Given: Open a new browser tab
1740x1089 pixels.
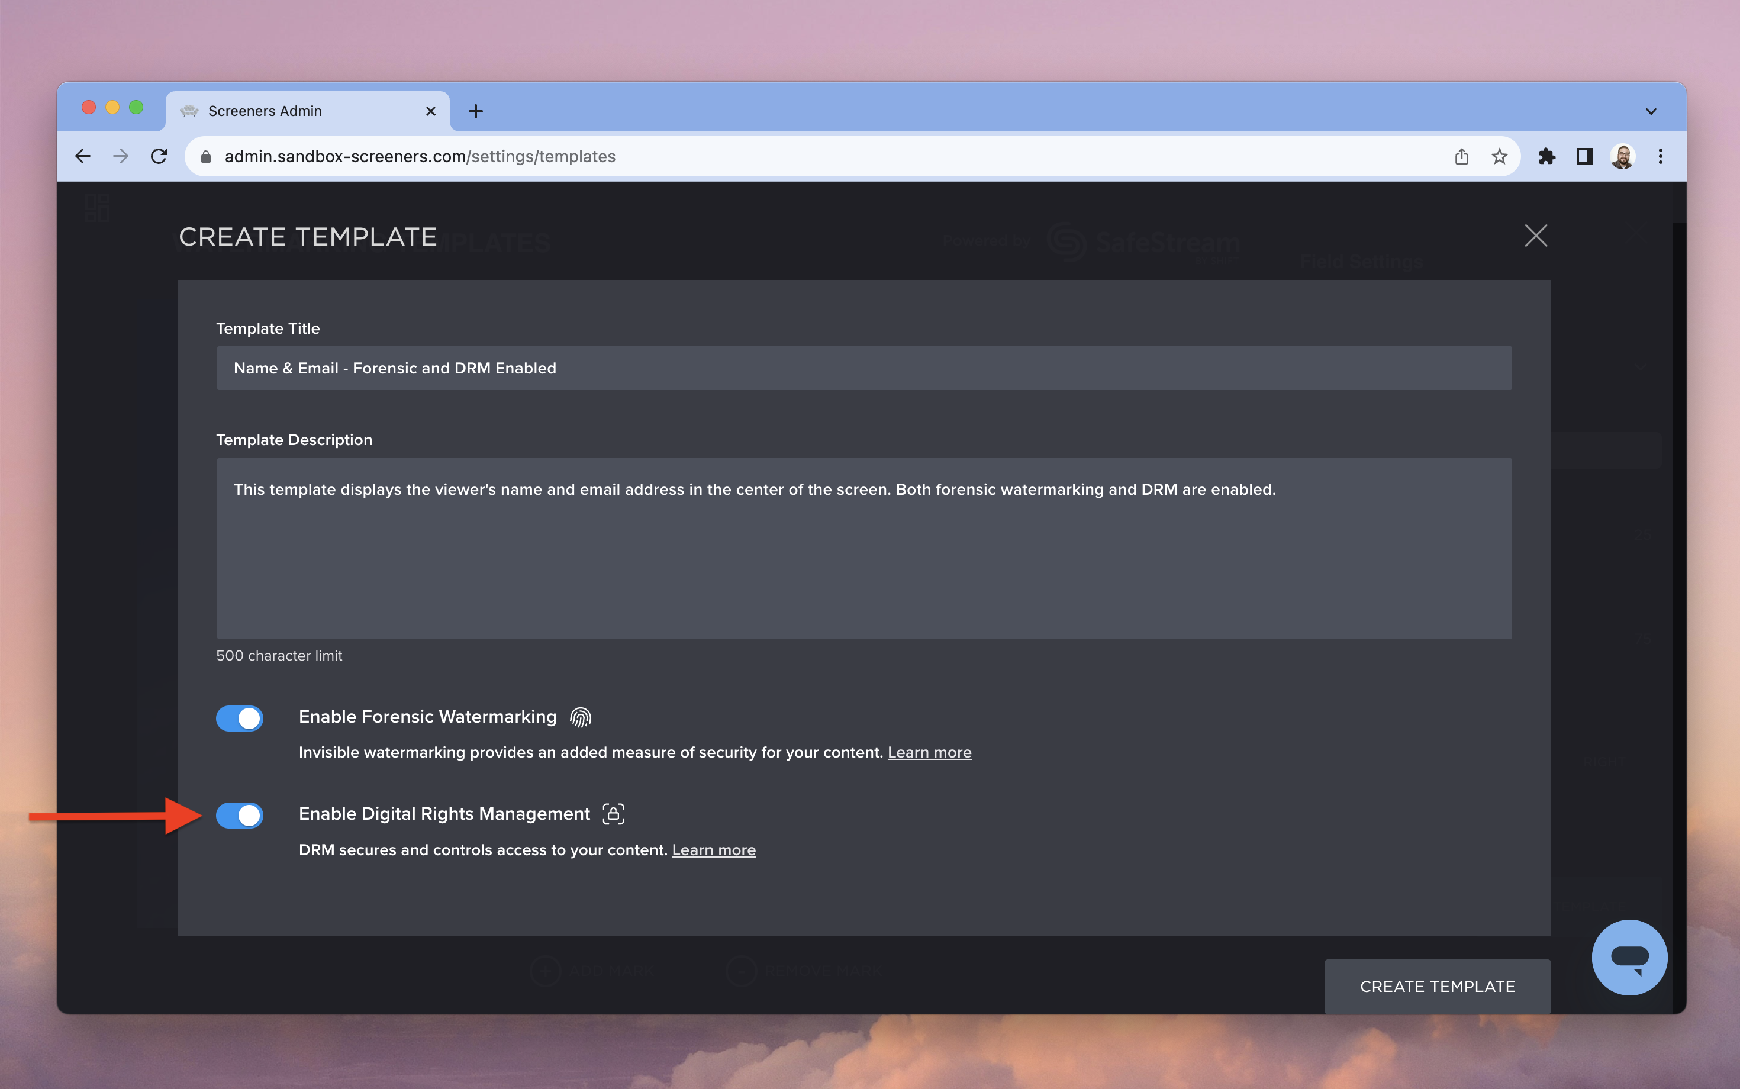Looking at the screenshot, I should pos(475,111).
